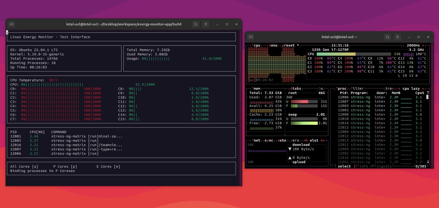The height and width of the screenshot is (208, 439).
Task: Open new tab in btop terminal window
Action: 251,37
